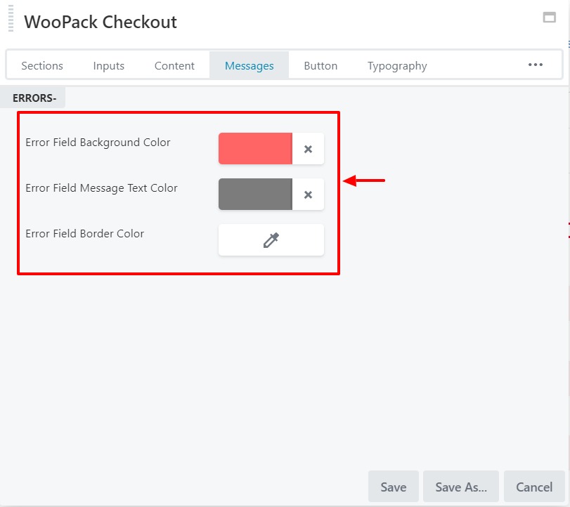Screen dimensions: 570x507
Task: Clear the Error Field Background Color
Action: (308, 149)
